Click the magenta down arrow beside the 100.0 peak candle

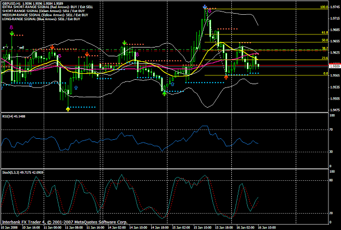[x=210, y=11]
